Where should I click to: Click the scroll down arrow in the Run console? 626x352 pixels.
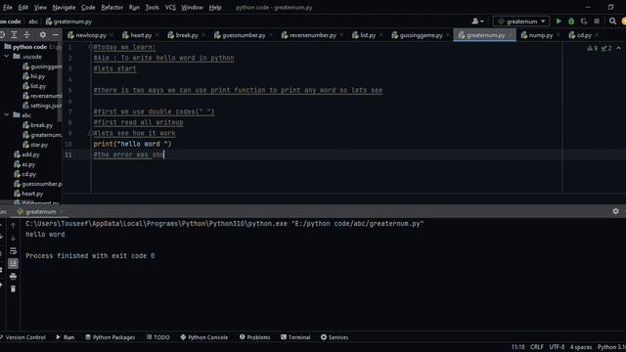pos(13,239)
